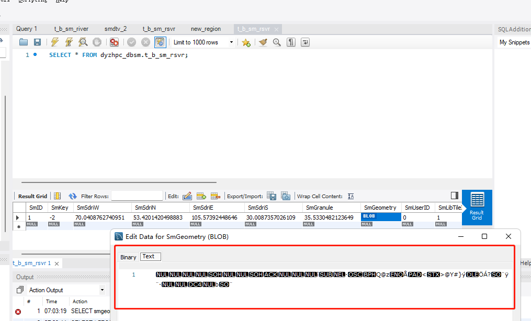The image size is (531, 321).
Task: Sort by the SmKey column header
Action: [x=60, y=208]
